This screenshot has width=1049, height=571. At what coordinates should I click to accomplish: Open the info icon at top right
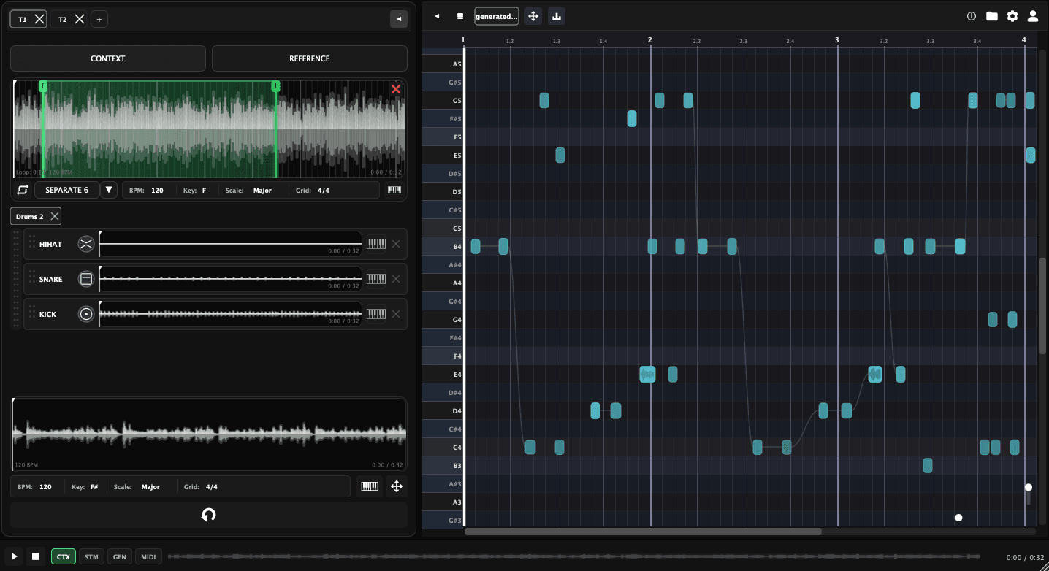[972, 16]
